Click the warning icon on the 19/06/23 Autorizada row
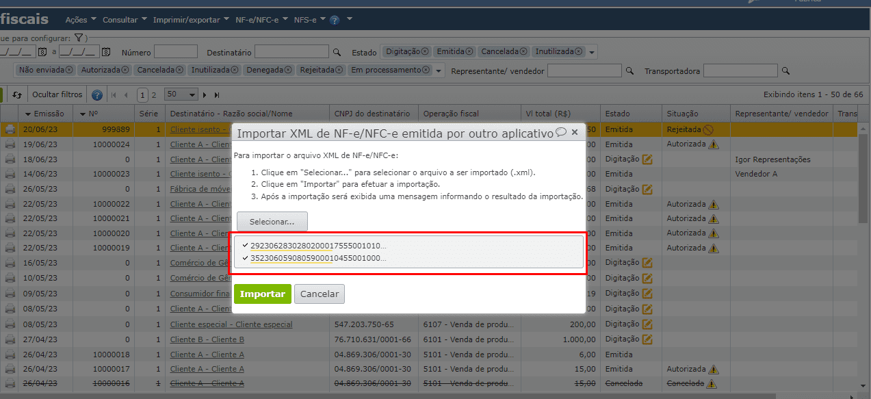This screenshot has height=399, width=871. (714, 144)
